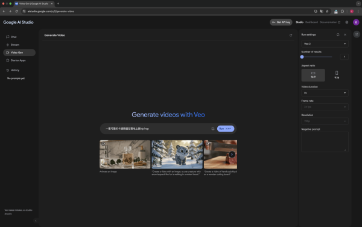The height and width of the screenshot is (227, 362).
Task: Bookmark this page with star icon
Action: pos(327,11)
